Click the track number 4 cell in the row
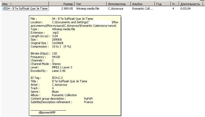 coord(173,9)
